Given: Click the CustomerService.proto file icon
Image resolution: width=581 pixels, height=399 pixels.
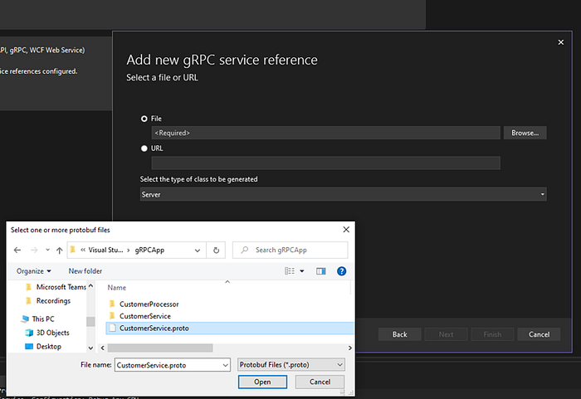Looking at the screenshot, I should click(x=112, y=328).
